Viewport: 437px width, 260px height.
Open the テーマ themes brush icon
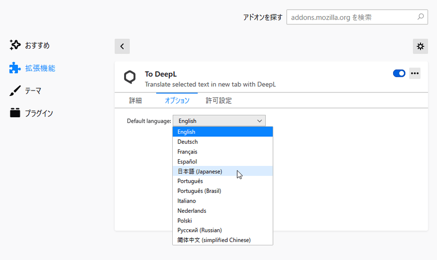(x=15, y=91)
